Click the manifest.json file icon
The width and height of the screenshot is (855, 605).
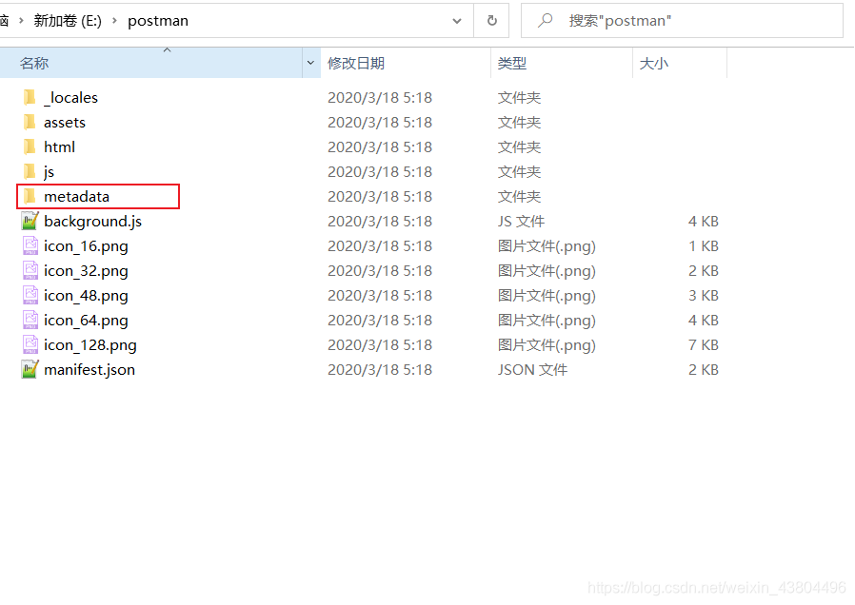tap(30, 370)
